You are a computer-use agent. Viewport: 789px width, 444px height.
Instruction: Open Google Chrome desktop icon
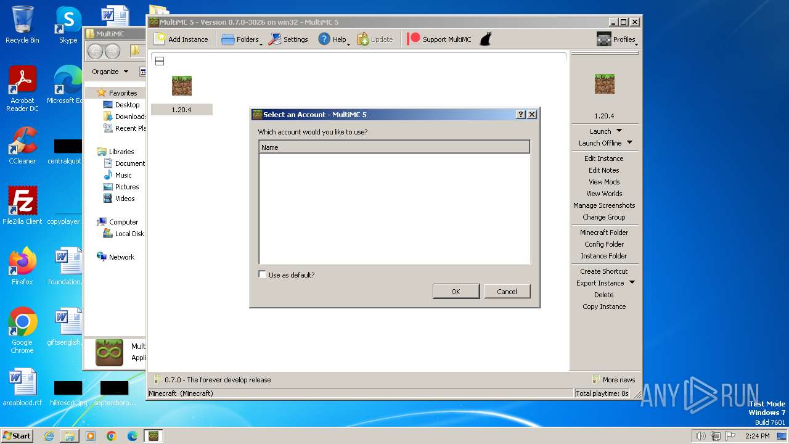(22, 331)
